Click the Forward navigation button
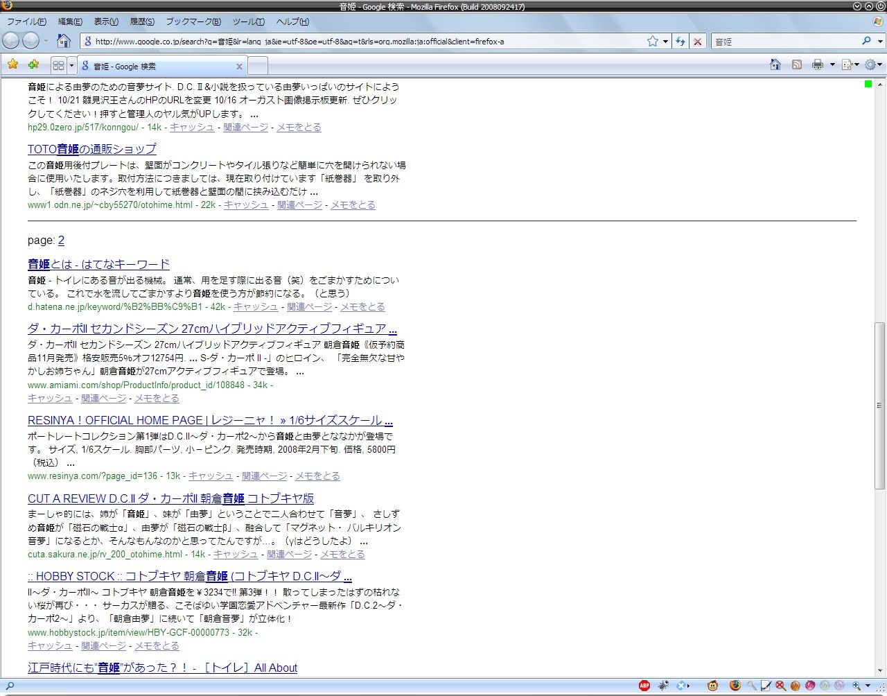 point(30,41)
